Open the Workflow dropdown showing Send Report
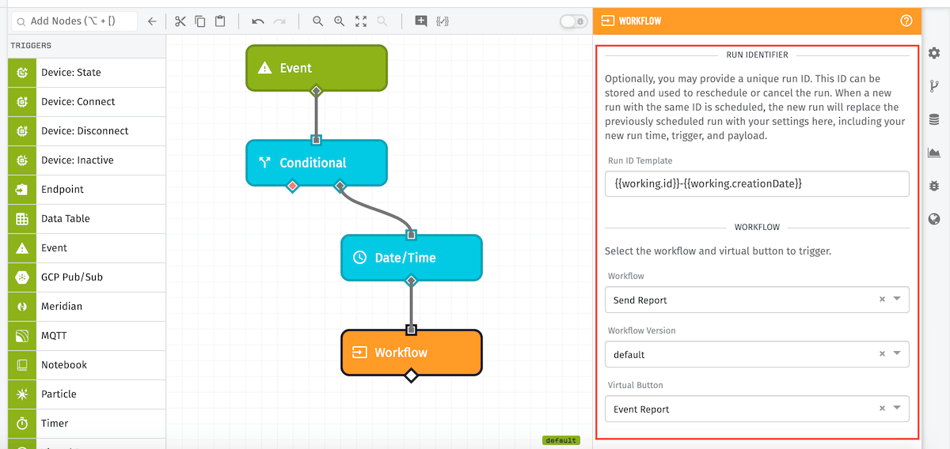The width and height of the screenshot is (950, 449). click(x=757, y=300)
